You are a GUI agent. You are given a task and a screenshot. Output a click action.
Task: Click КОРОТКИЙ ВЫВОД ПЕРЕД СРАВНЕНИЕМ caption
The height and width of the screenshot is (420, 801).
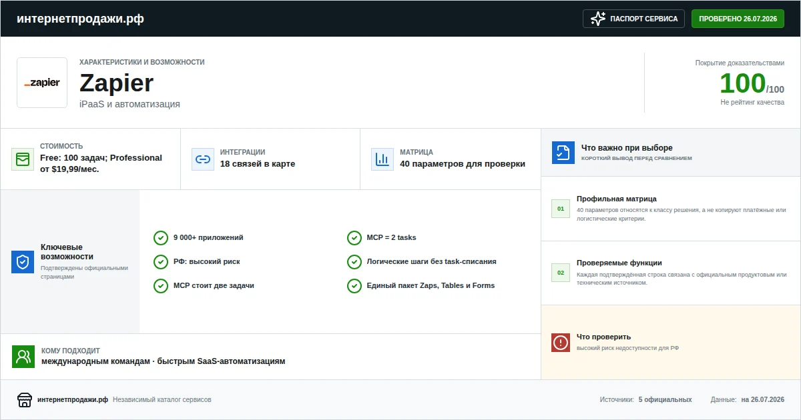pos(637,159)
